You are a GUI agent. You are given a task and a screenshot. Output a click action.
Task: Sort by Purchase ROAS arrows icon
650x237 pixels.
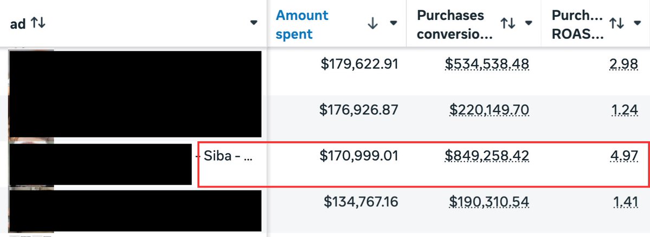pyautogui.click(x=616, y=24)
